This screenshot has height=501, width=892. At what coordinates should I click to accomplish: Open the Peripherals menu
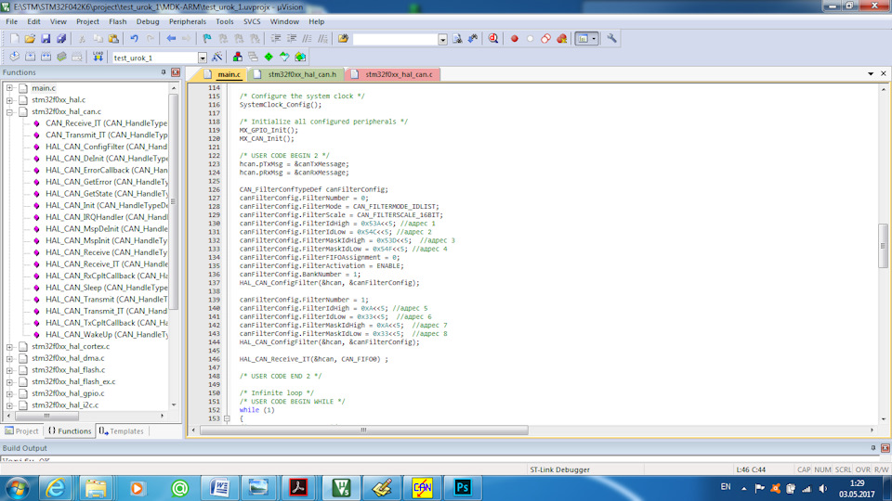tap(188, 20)
